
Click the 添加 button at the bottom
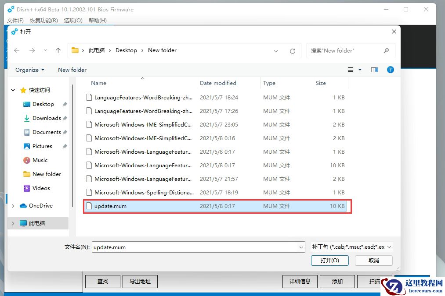[x=337, y=281]
